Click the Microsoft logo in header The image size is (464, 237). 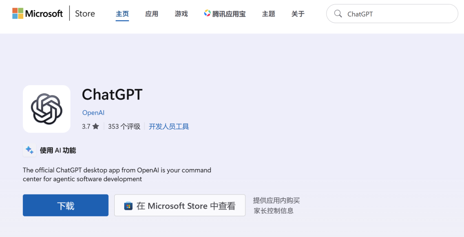click(37, 13)
